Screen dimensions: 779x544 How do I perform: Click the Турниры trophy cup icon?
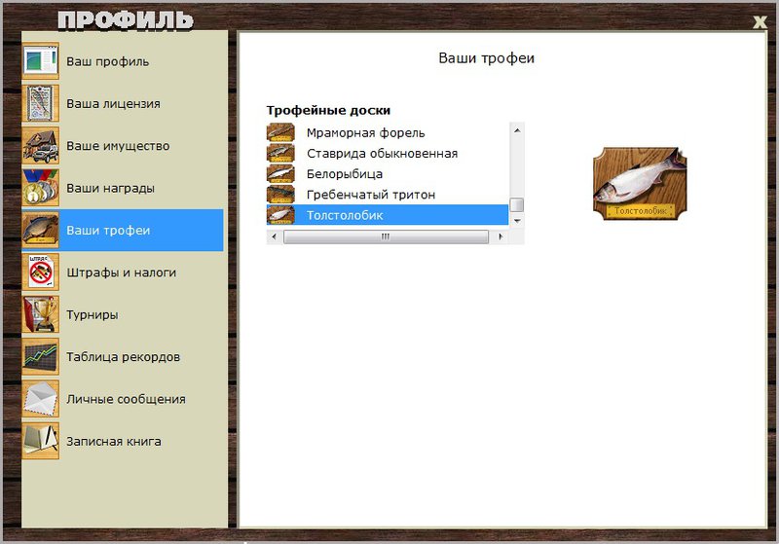click(x=40, y=314)
